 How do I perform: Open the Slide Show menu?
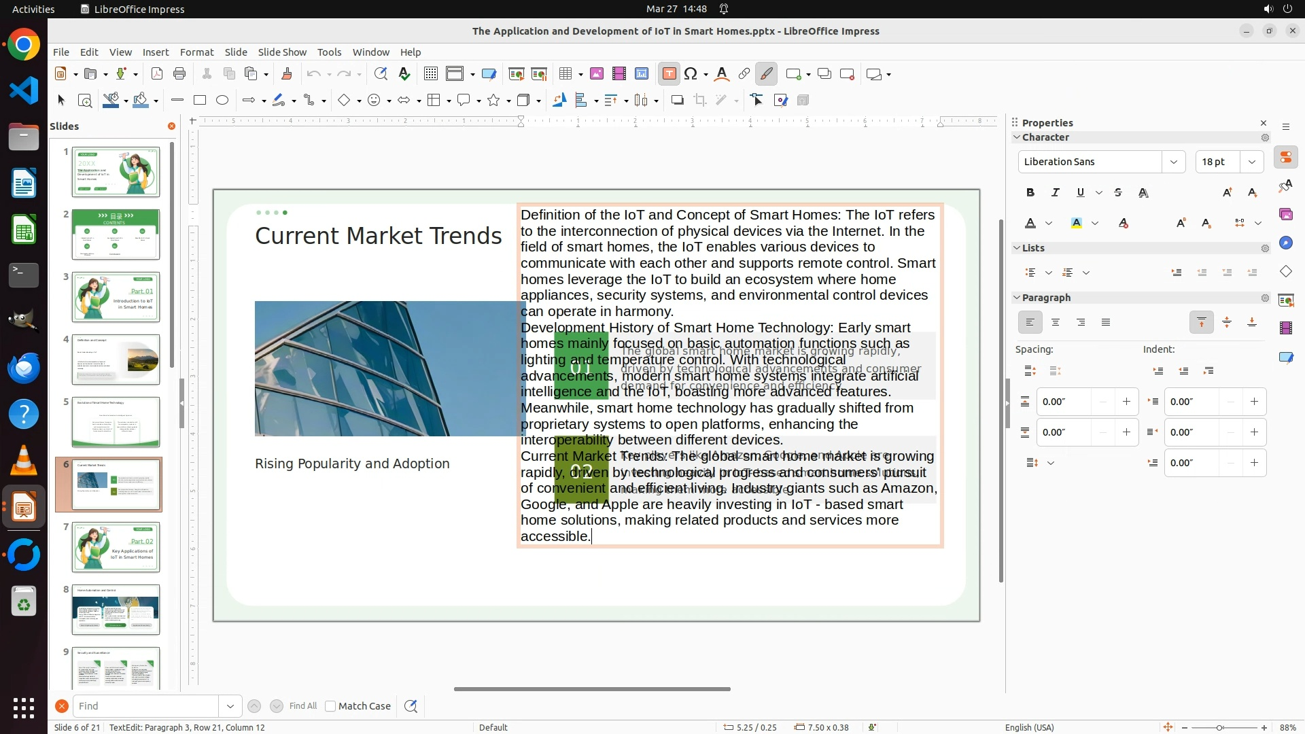(x=282, y=52)
